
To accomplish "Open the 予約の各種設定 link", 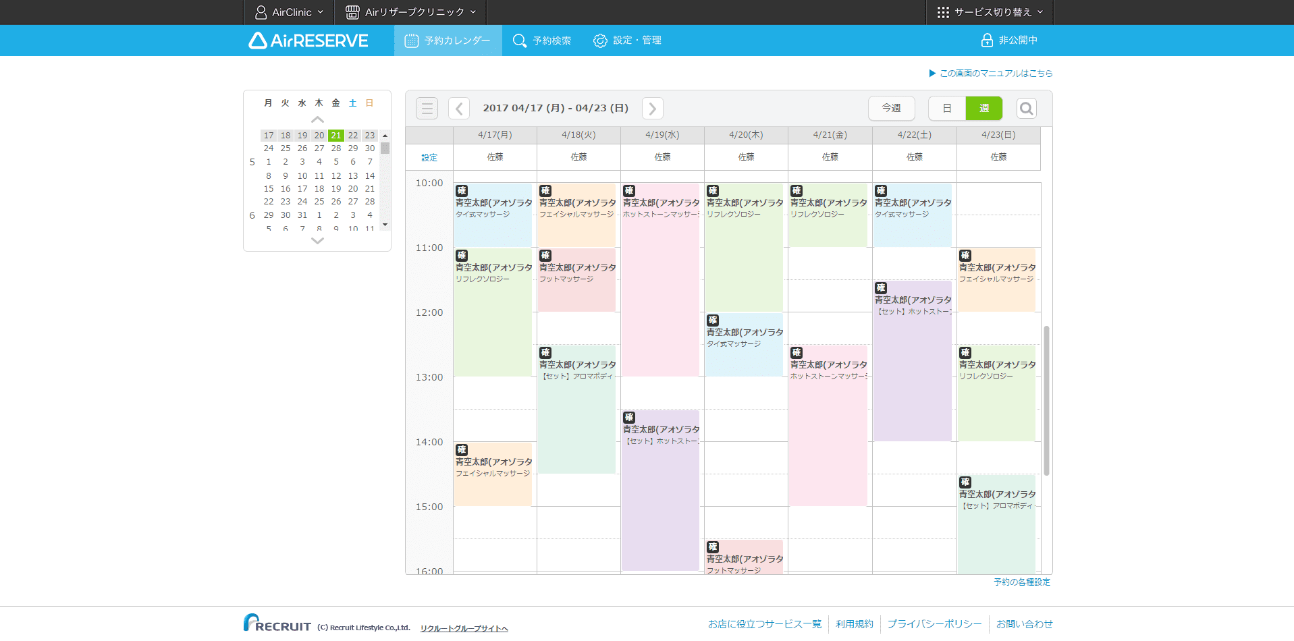I will pos(1021,582).
